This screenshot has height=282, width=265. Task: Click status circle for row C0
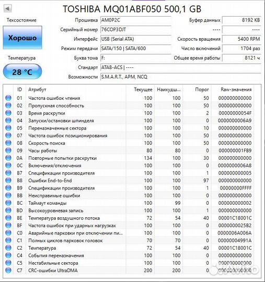click(x=8, y=233)
